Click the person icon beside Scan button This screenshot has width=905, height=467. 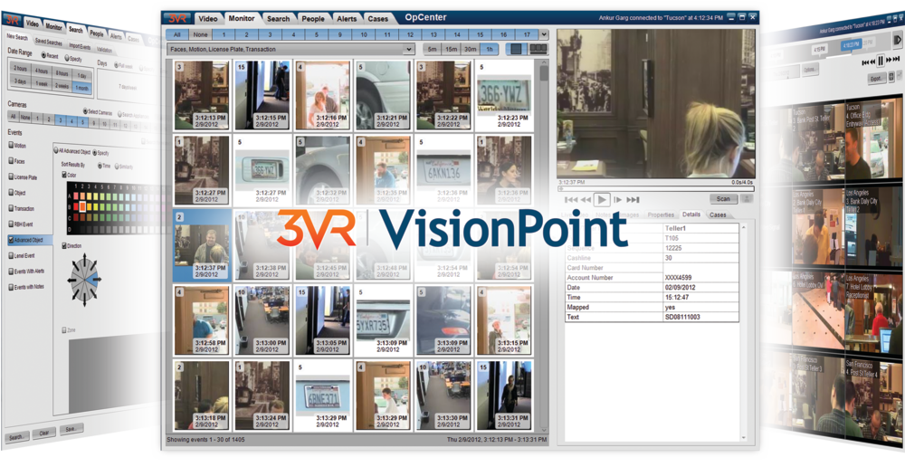[x=747, y=198]
